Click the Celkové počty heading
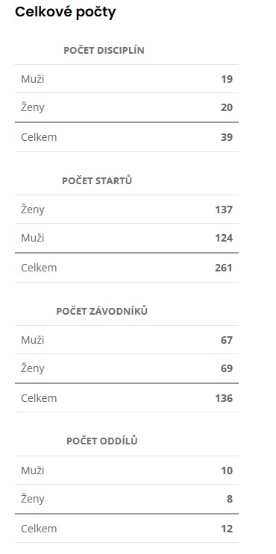The image size is (276, 554). (66, 13)
